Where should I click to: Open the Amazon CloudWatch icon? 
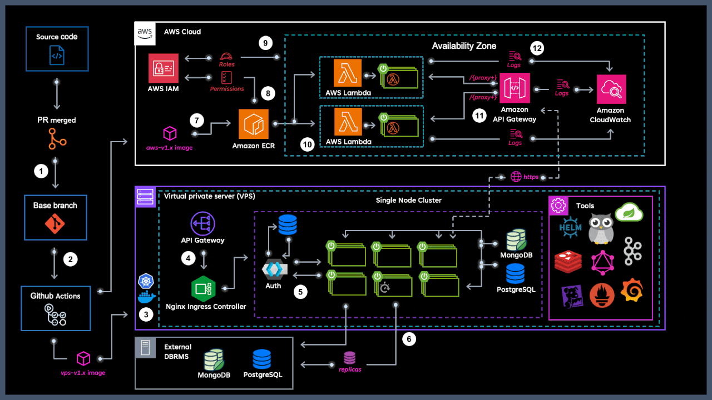pos(610,89)
